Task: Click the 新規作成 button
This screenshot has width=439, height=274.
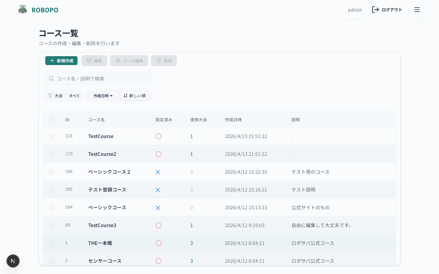Action: coord(61,61)
